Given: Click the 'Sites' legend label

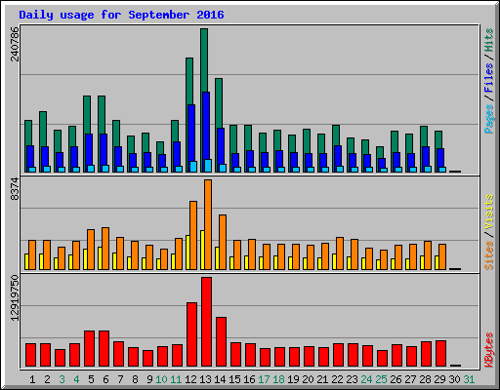Looking at the screenshot, I should tap(489, 255).
